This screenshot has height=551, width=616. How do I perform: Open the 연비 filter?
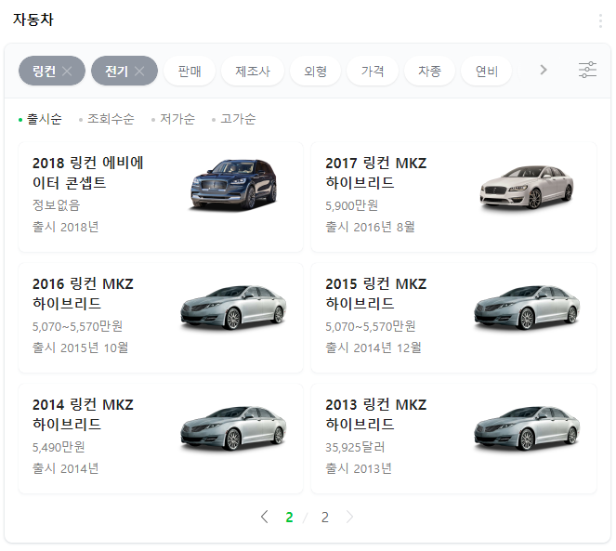[x=486, y=72]
